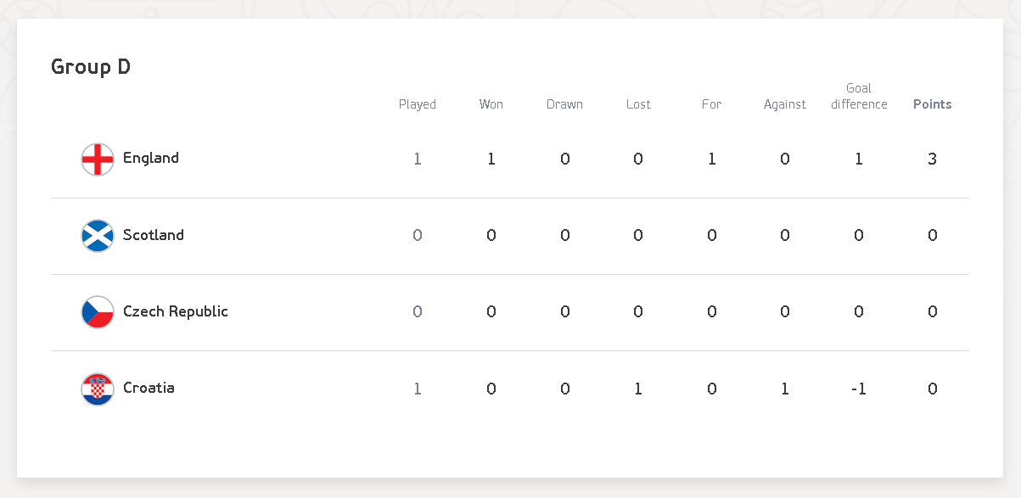Image resolution: width=1021 pixels, height=498 pixels.
Task: Select the Croatia team name
Action: coord(149,388)
